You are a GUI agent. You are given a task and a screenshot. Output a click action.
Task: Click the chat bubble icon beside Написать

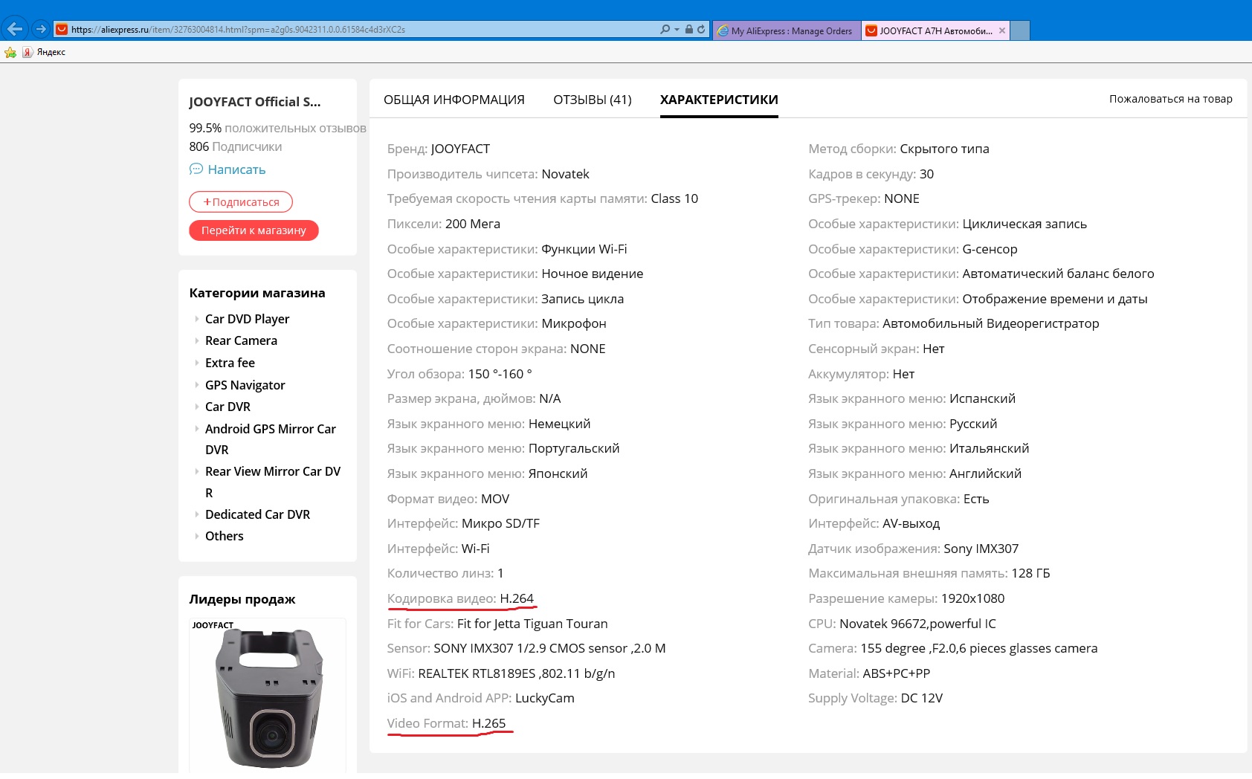[x=196, y=169]
